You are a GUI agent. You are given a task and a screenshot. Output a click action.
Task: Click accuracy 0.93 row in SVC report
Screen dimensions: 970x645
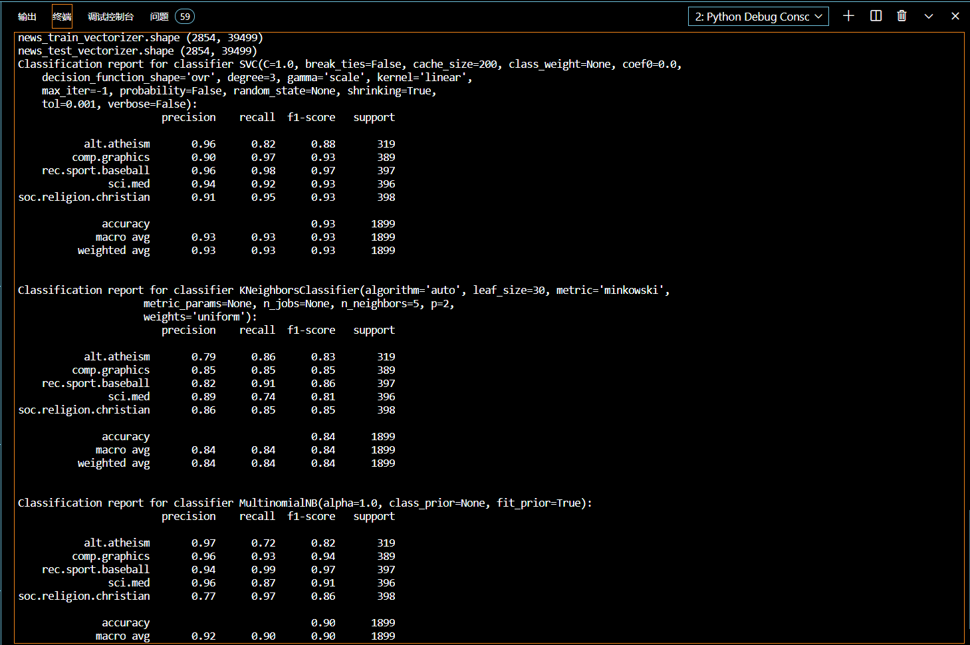click(x=249, y=224)
